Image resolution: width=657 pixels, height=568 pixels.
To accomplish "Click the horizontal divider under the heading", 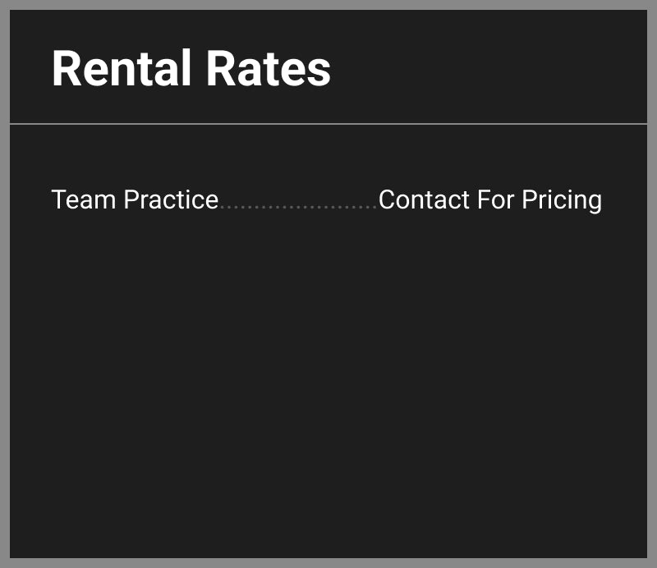I will [x=328, y=124].
